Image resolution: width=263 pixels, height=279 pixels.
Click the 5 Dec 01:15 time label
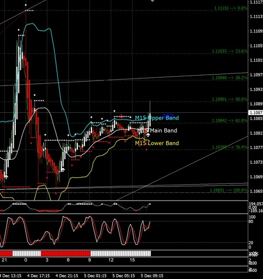pyautogui.click(x=95, y=276)
